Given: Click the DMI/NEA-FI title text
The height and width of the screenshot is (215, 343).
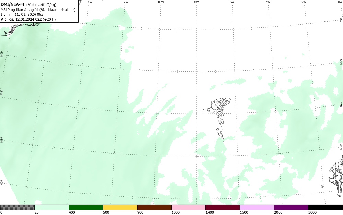Looking at the screenshot, I should [12, 4].
